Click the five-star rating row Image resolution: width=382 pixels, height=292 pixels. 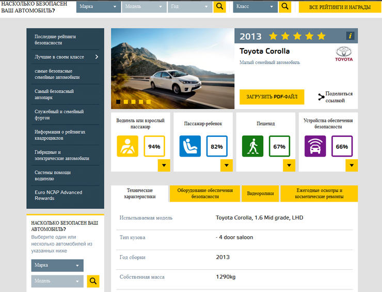pyautogui.click(x=297, y=36)
